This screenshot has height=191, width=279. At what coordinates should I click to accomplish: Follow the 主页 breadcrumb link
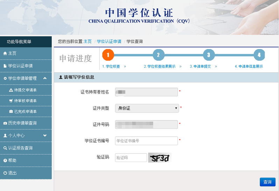click(87, 42)
